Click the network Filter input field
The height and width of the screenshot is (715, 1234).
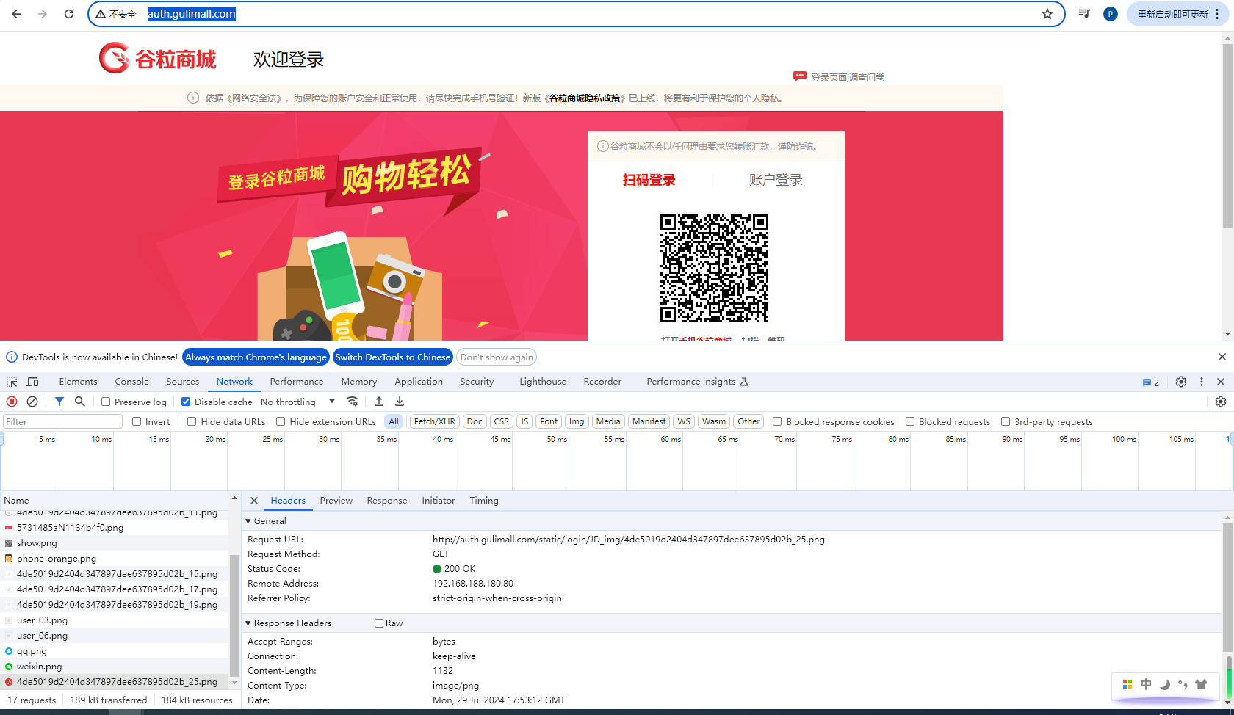pos(62,421)
